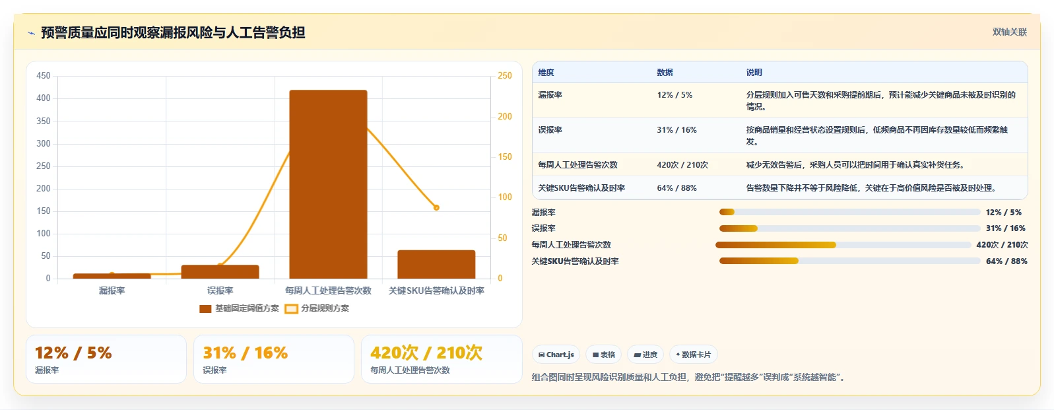The image size is (1054, 410).
Task: Click the 误报率 progress bar
Action: pos(849,228)
